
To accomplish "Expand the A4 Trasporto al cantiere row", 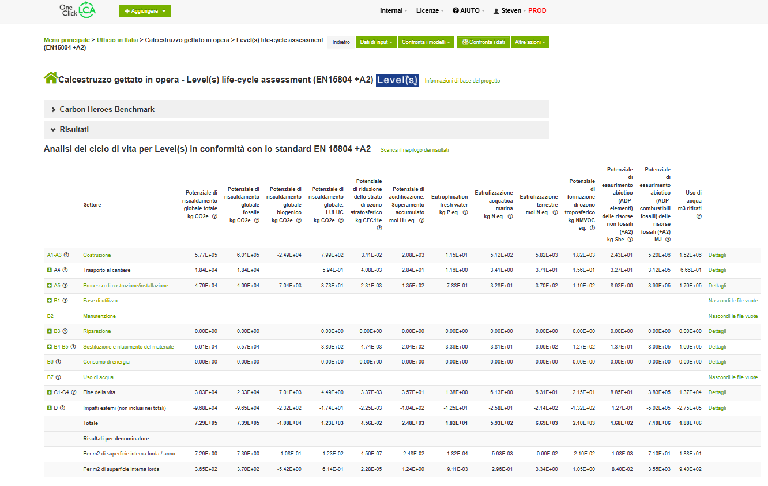I will coord(50,270).
